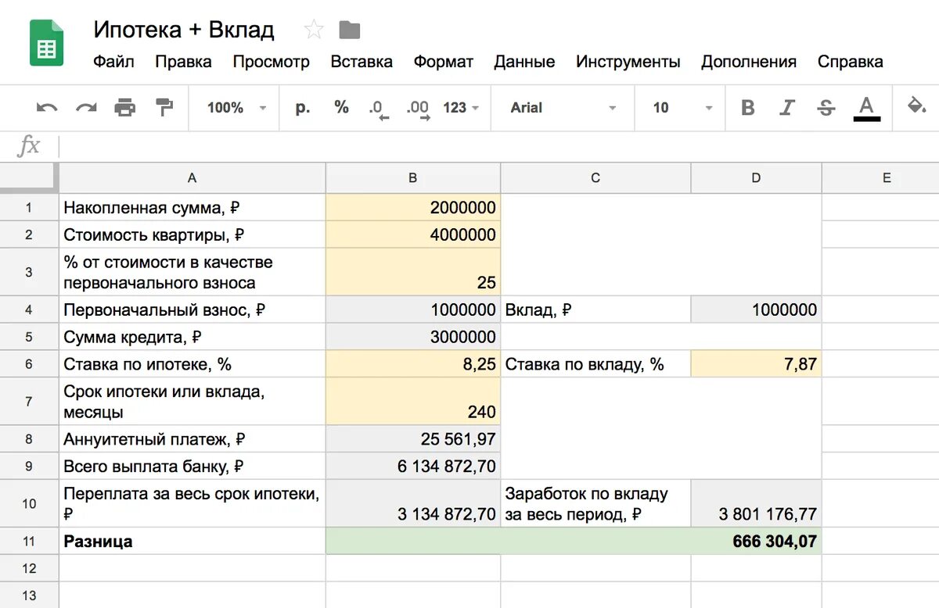Open the move-to-folder icon
The width and height of the screenshot is (939, 608).
pyautogui.click(x=350, y=30)
